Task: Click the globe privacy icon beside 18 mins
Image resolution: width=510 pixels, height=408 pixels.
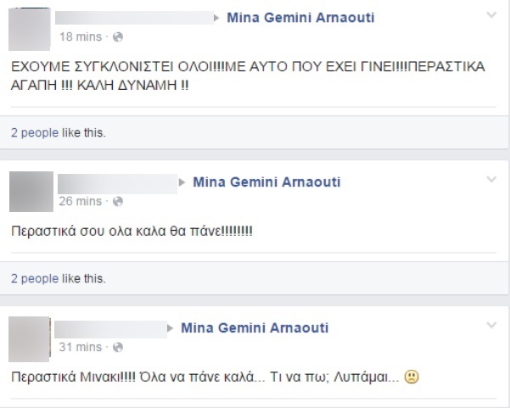Action: [118, 37]
